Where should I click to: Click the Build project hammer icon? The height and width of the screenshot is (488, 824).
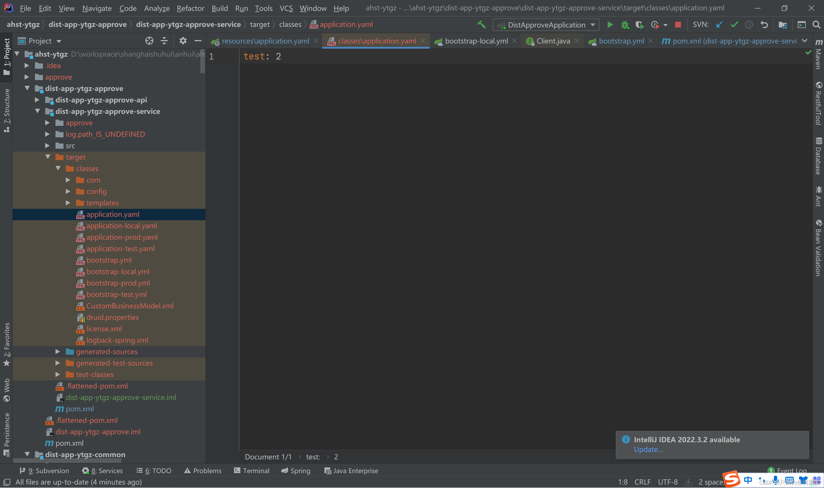[481, 24]
